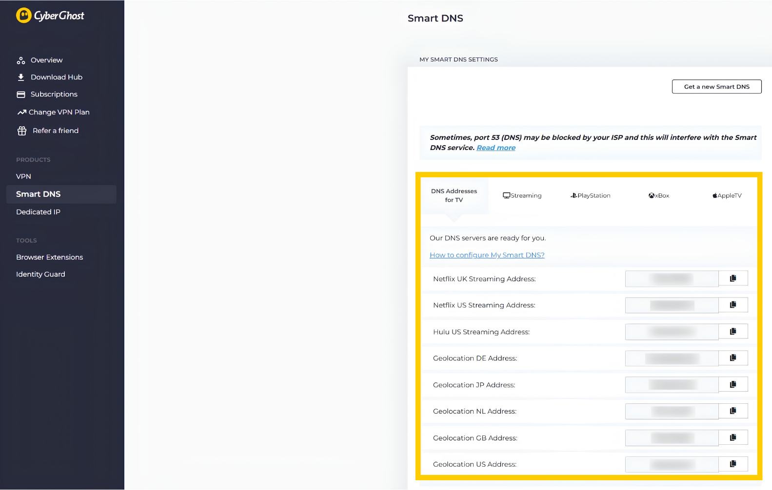Click the MY SMART DNS SETTINGS label
This screenshot has height=490, width=772.
point(459,59)
